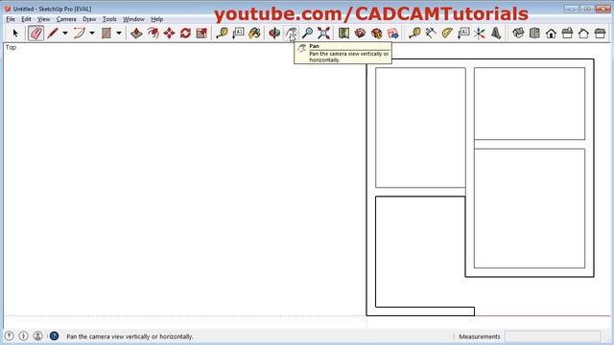Activate the Zoom magnifier tool
Image resolution: width=614 pixels, height=345 pixels.
307,34
